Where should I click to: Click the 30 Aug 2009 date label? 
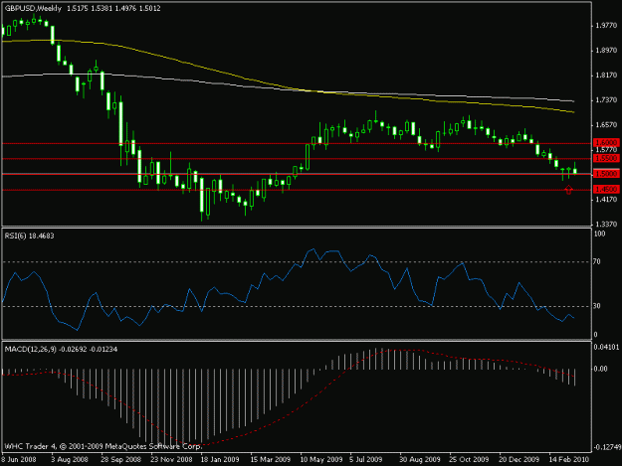pyautogui.click(x=420, y=460)
